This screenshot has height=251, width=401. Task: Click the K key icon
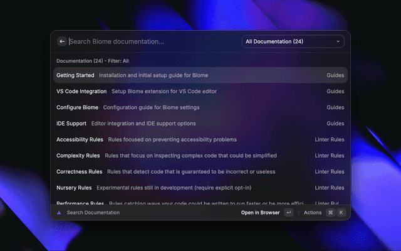click(341, 213)
